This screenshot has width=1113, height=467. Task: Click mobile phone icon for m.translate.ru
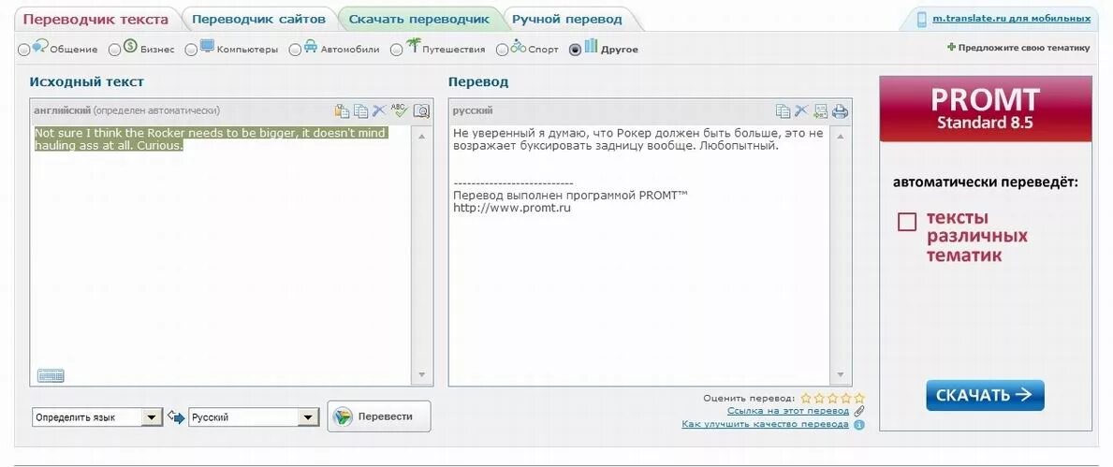coord(922,19)
